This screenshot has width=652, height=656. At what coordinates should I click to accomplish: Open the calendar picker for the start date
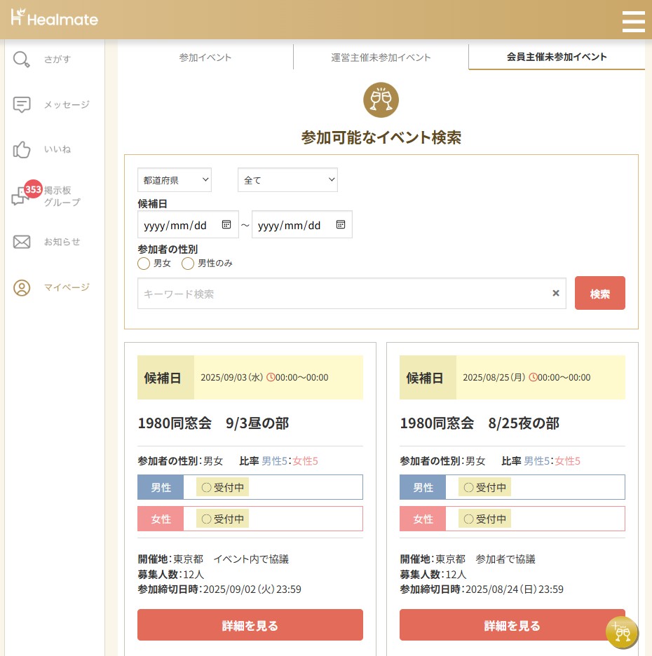226,225
